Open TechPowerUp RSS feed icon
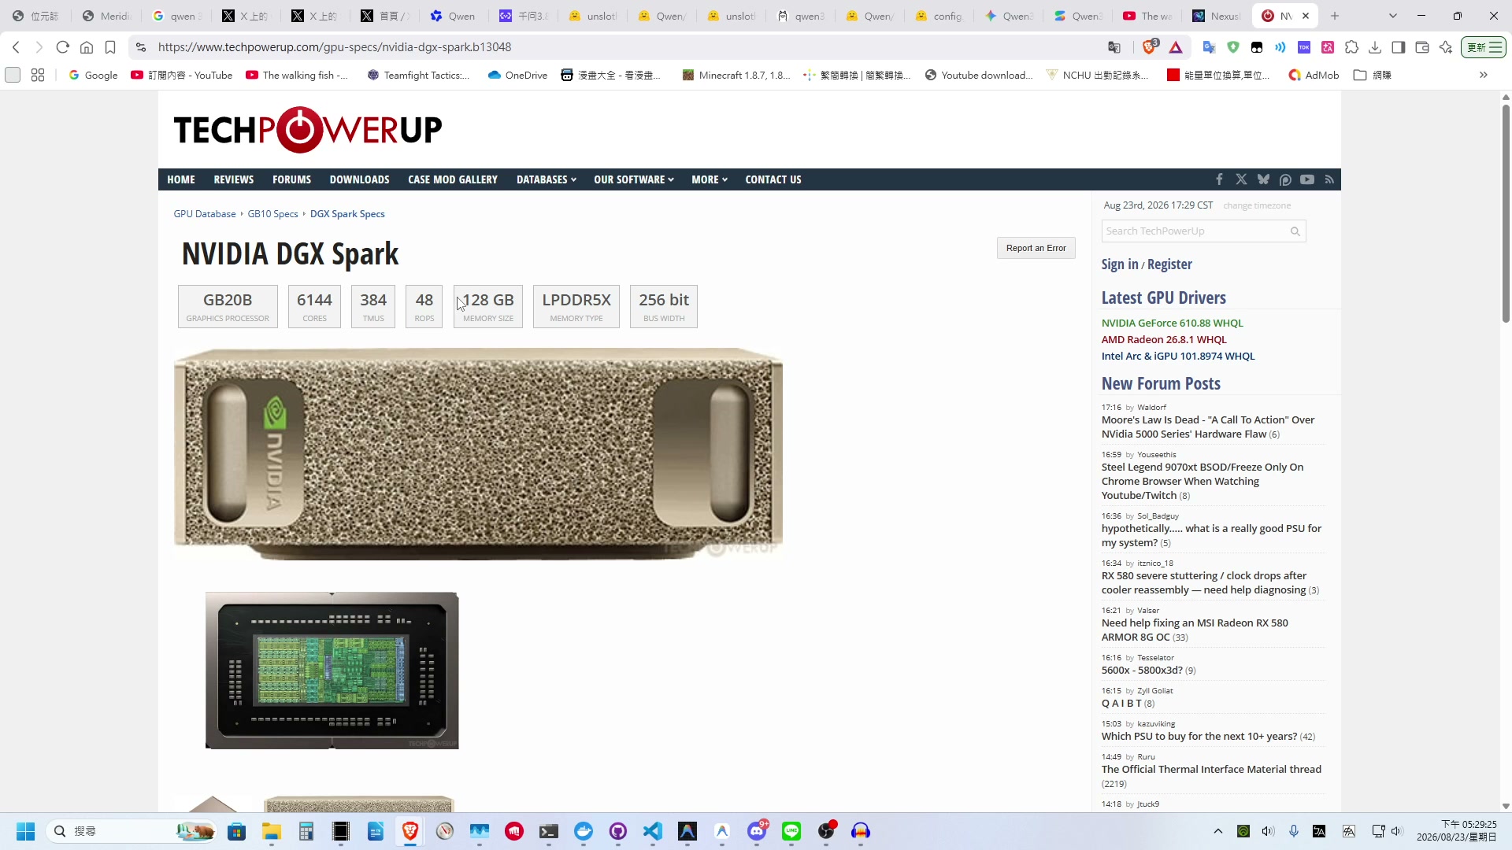 pyautogui.click(x=1329, y=179)
